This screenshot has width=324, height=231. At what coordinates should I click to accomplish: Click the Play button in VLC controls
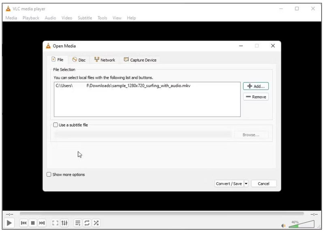tap(9, 223)
